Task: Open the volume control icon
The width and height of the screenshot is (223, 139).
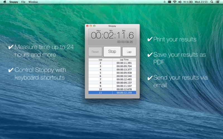Action: 180,2
